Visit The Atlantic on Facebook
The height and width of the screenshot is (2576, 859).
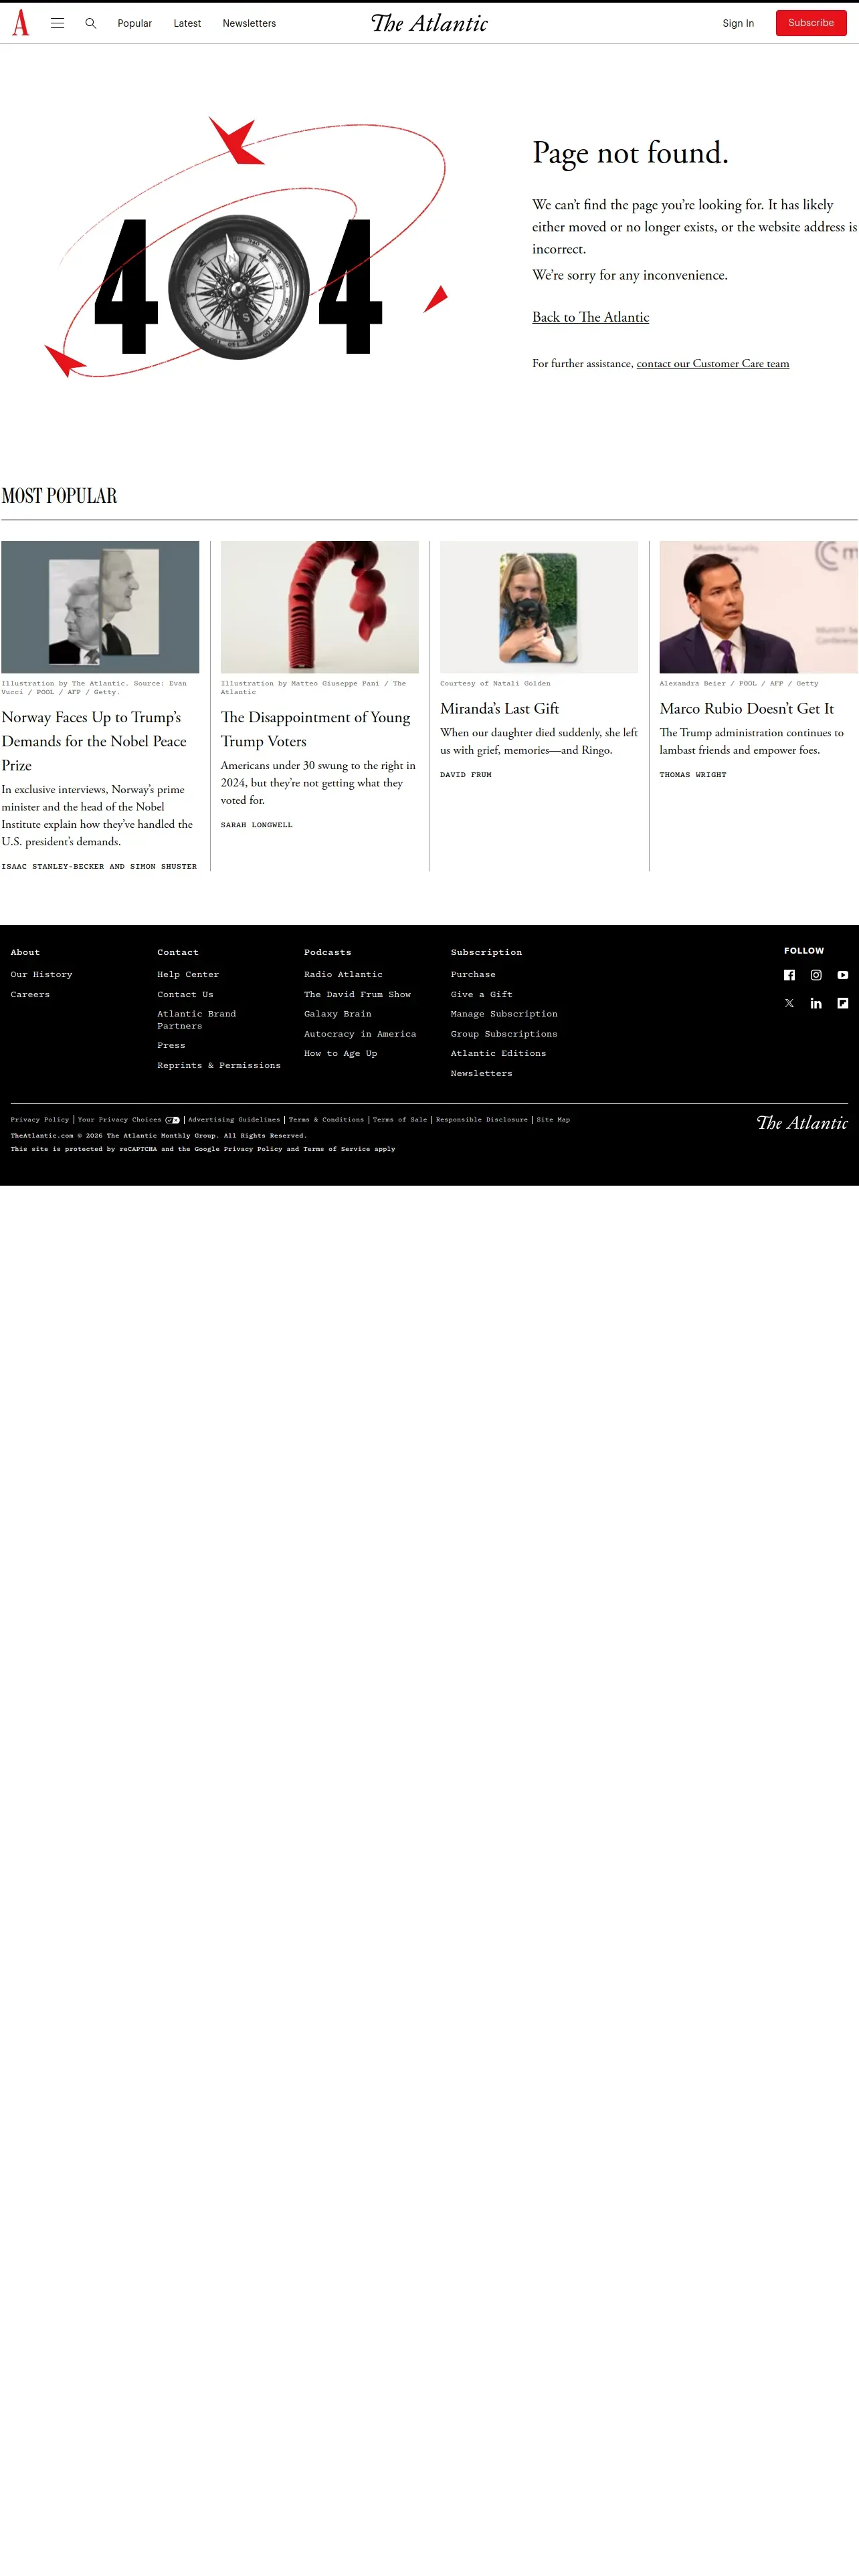(x=789, y=975)
